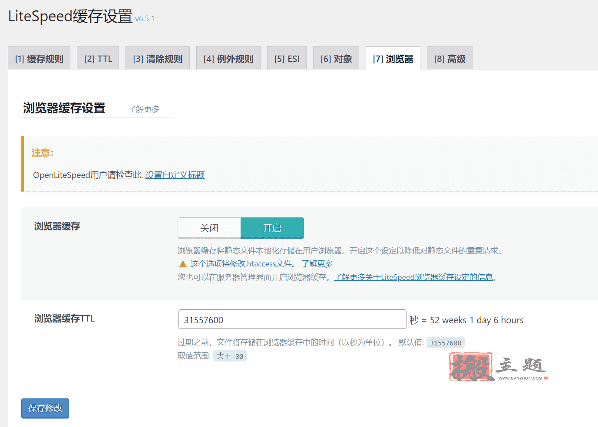Image resolution: width=598 pixels, height=427 pixels.
Task: Click the 浏览器缓存TTL setting label
Action: click(64, 319)
